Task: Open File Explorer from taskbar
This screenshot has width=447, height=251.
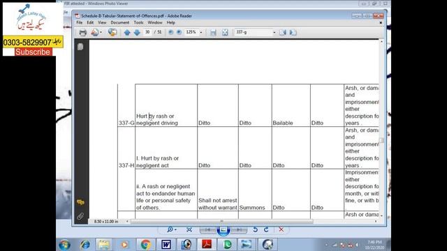Action: point(104,245)
